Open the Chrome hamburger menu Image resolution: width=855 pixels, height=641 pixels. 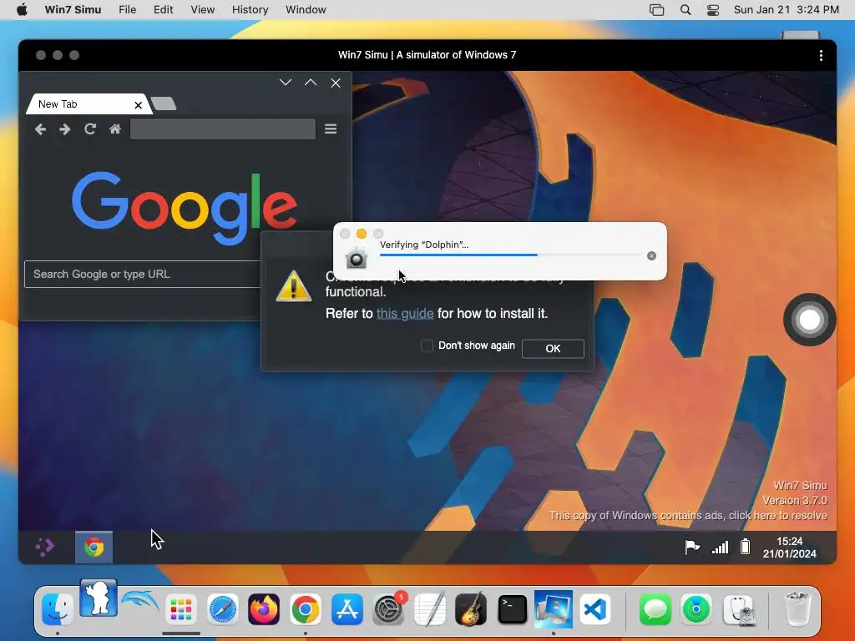[331, 129]
